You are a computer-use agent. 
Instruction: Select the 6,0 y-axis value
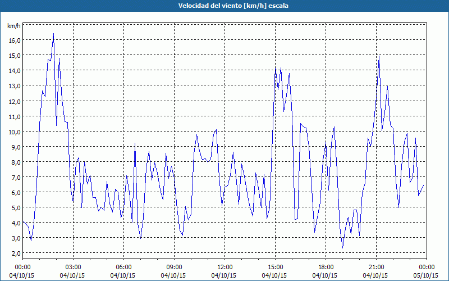pos(16,192)
